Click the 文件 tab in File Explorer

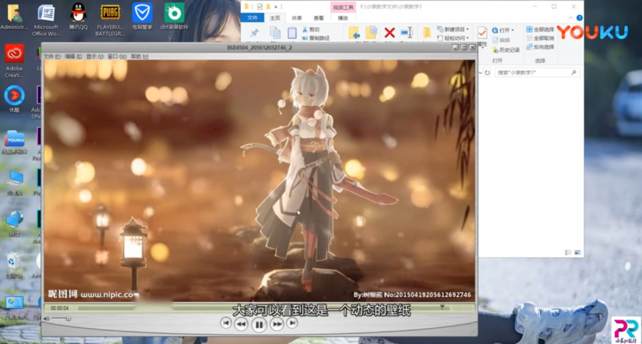click(252, 18)
